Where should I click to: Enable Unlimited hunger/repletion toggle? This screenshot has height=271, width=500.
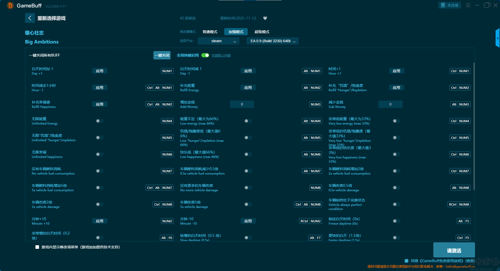[99, 138]
